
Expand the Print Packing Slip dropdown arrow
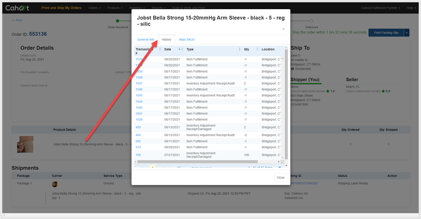407,33
